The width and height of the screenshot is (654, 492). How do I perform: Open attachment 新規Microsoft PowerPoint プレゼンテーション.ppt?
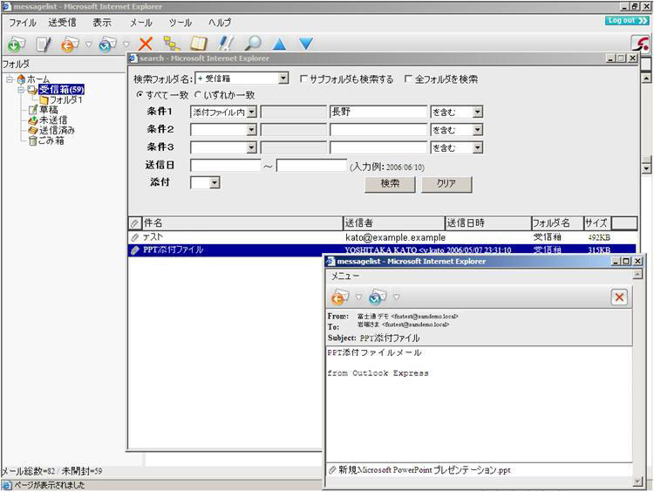(424, 470)
